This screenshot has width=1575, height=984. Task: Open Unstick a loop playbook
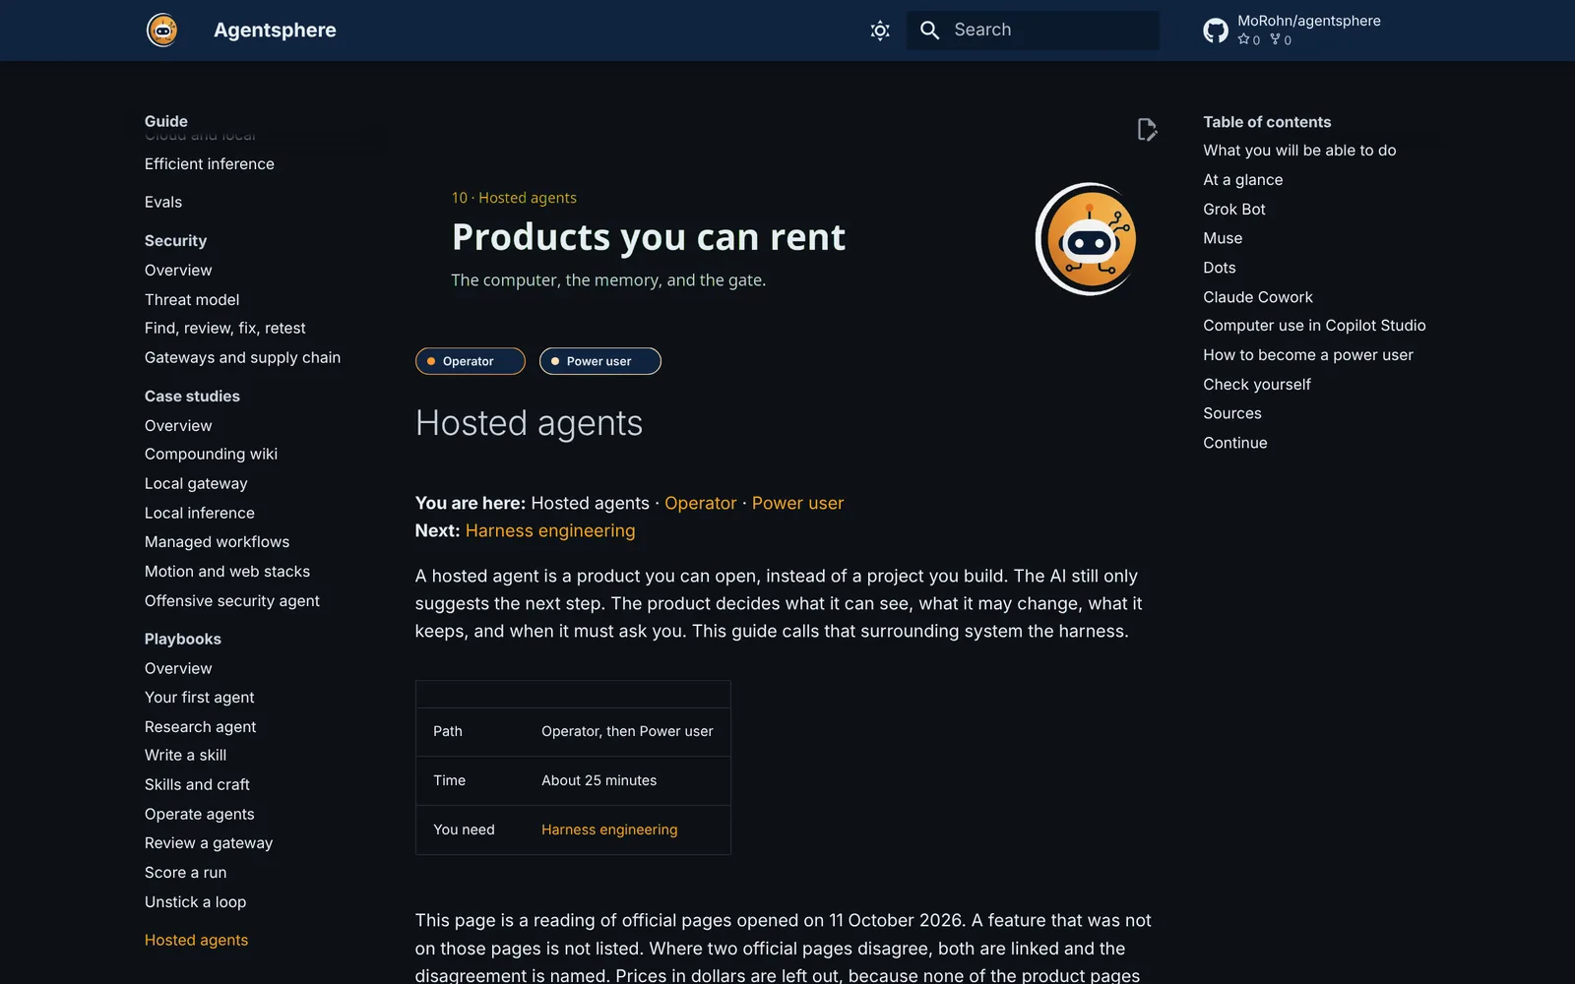click(195, 902)
